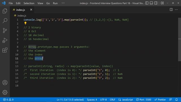Open the Run and Debug view
Image resolution: width=181 pixels, height=102 pixels.
(5, 40)
